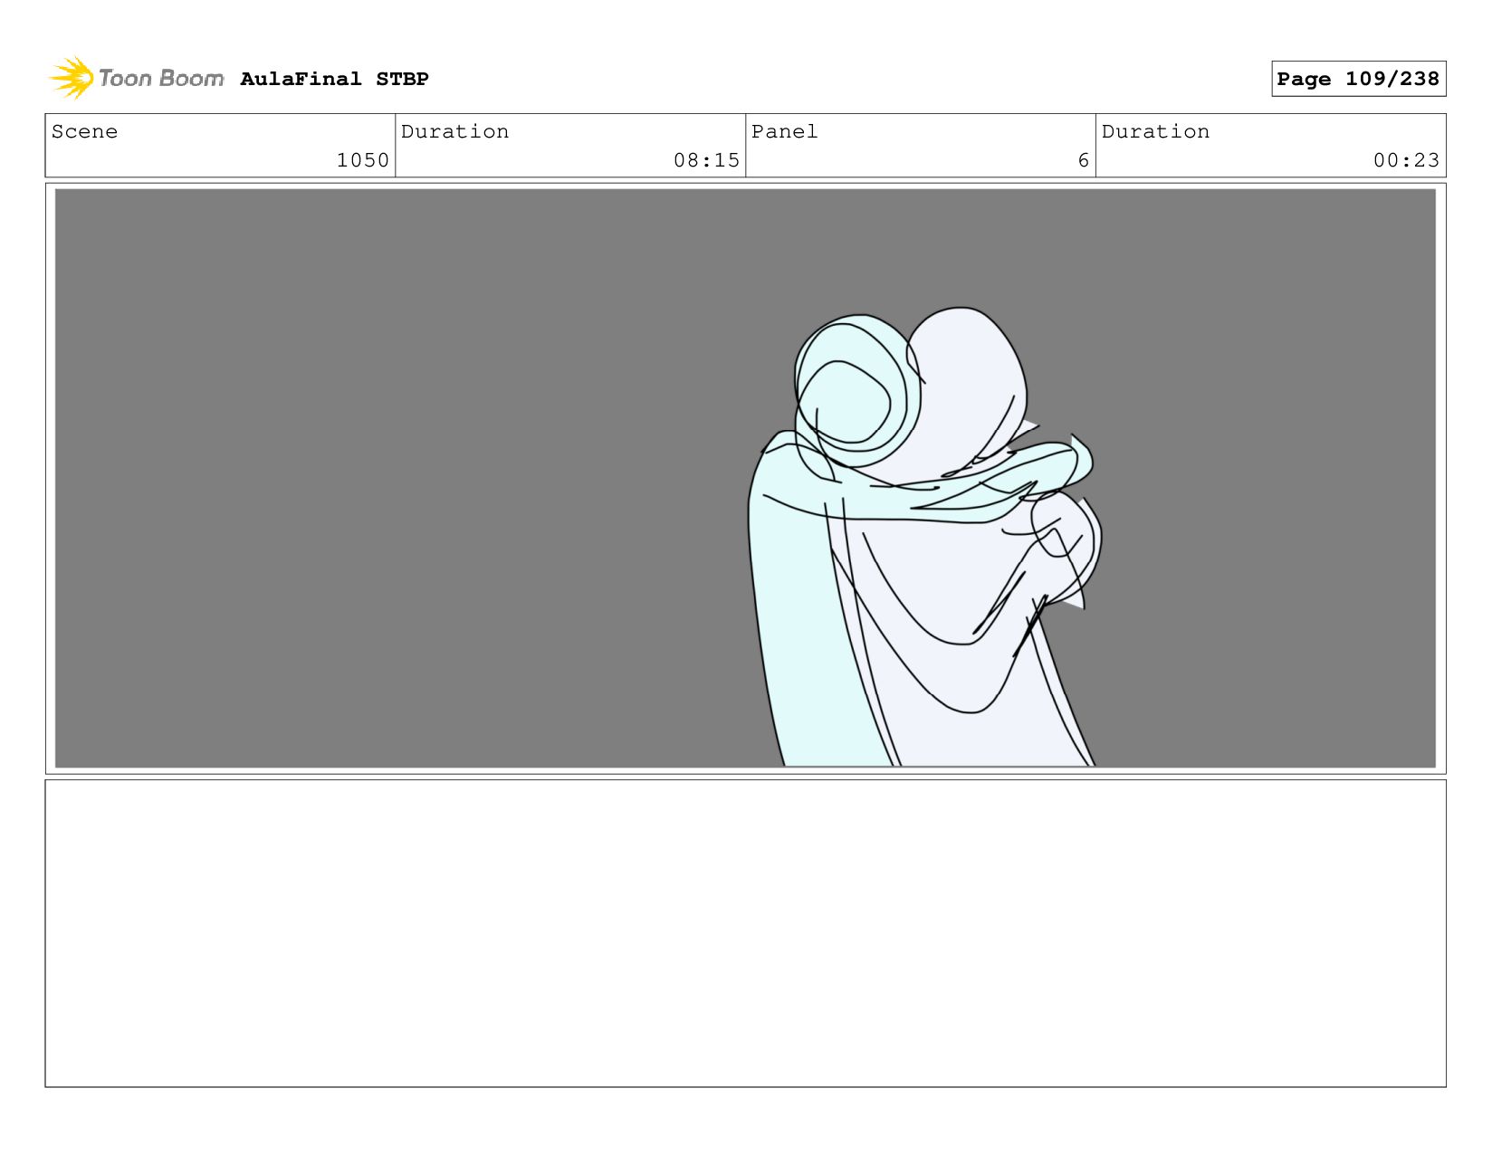Screen dimensions: 1492x1155
Task: Select panel duration value '00:23'
Action: (1406, 160)
